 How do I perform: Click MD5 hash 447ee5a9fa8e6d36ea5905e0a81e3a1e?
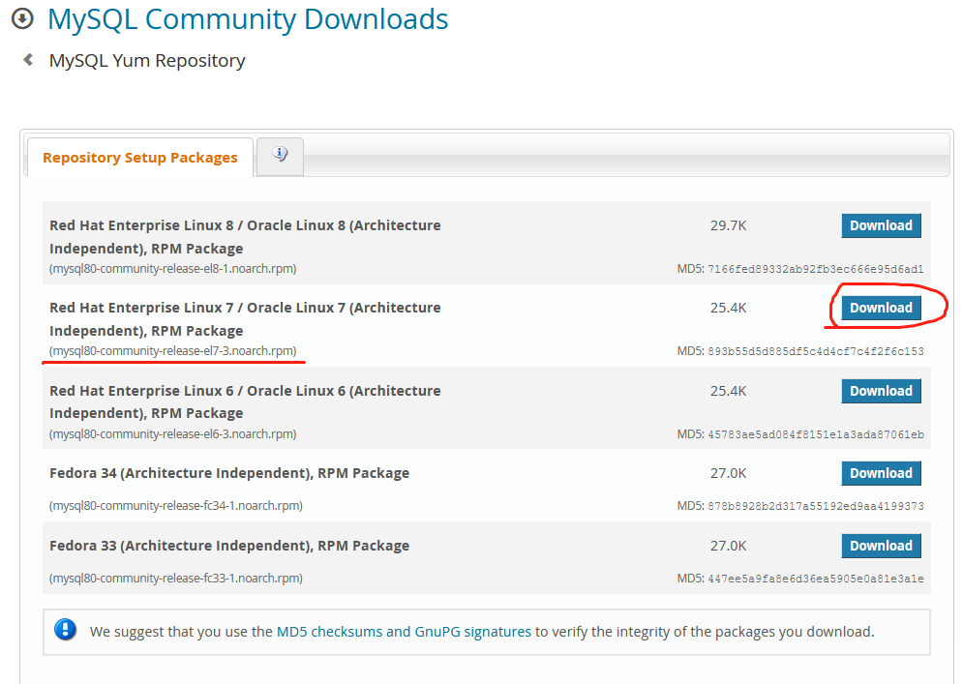click(816, 579)
